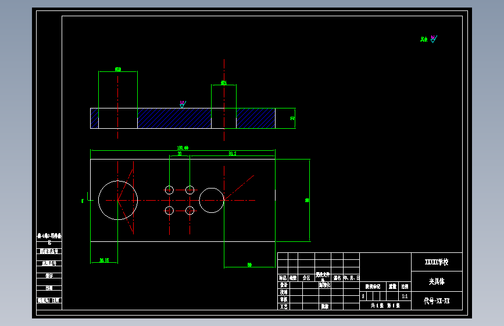Image resolution: width=504 pixels, height=326 pixels.
Task: Click the '重量' weight header cell
Action: coord(392,287)
